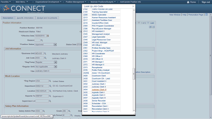212x119 pixels.
Task: Click the Sign out link
Action: [206, 2]
